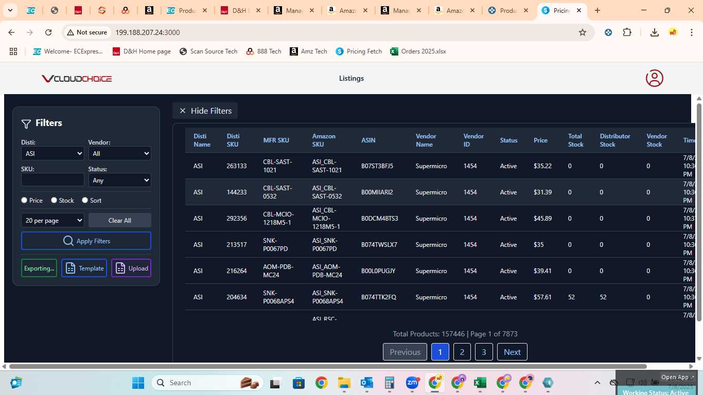Viewport: 703px width, 395px height.
Task: Bookmark this page with the star icon
Action: pyautogui.click(x=583, y=32)
